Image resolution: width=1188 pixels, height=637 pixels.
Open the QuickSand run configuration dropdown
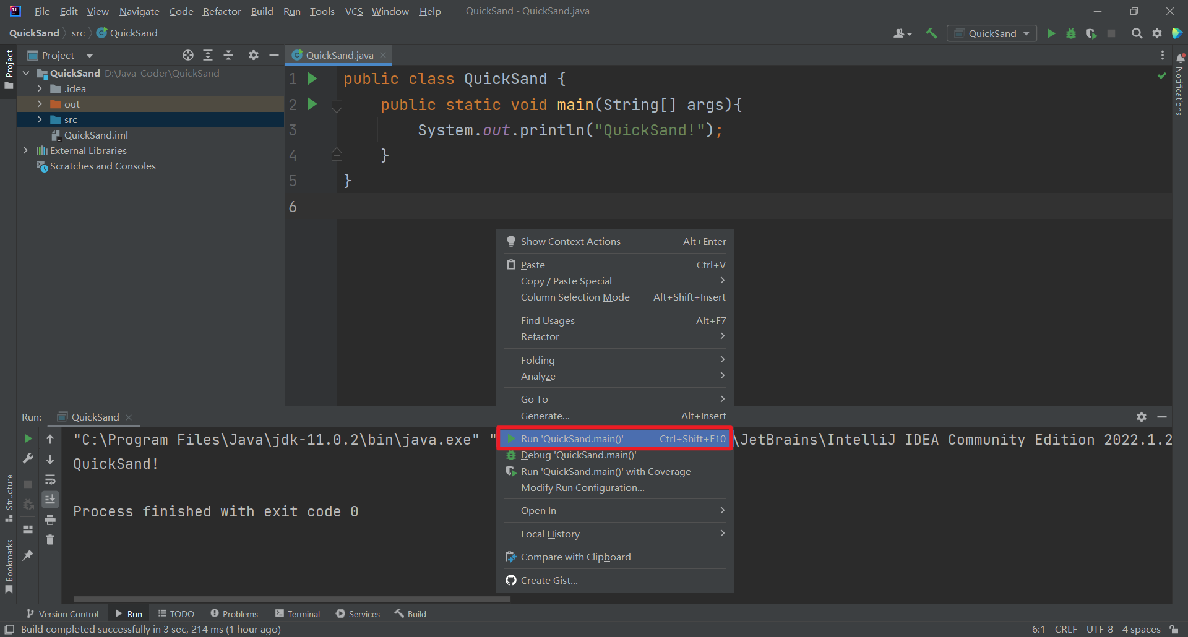[x=992, y=33]
